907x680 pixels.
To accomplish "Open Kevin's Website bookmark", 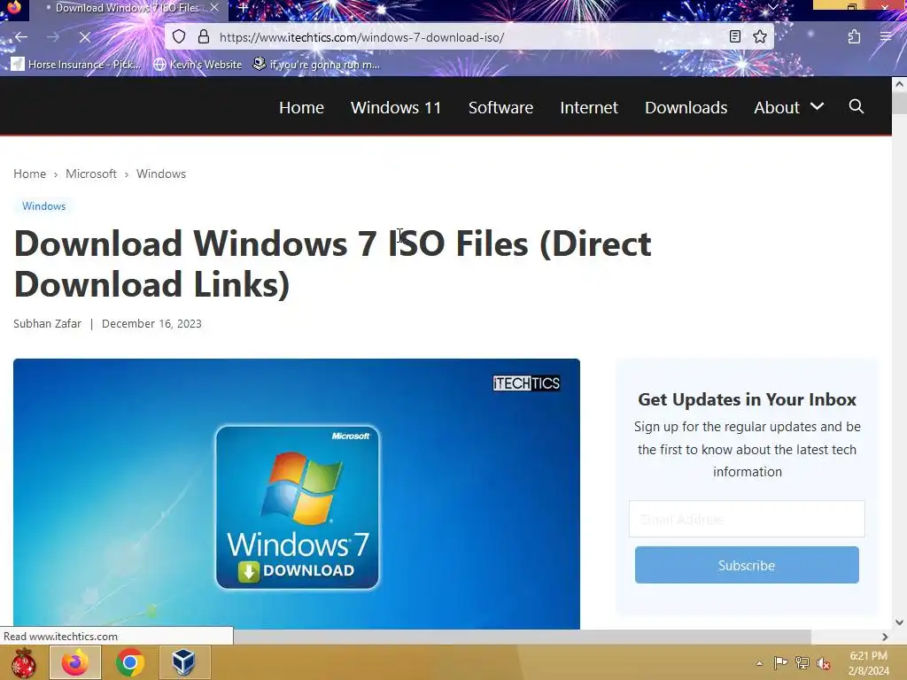I will (x=198, y=64).
